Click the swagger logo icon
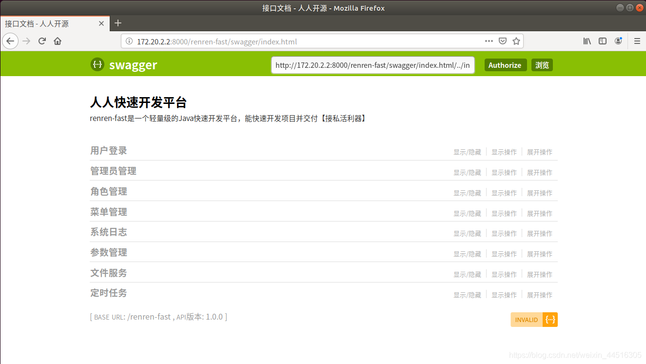Viewport: 646px width, 364px height. pyautogui.click(x=98, y=64)
